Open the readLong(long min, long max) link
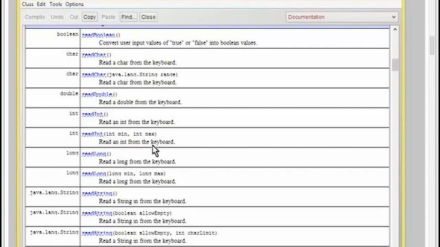440x247 pixels. click(94, 174)
